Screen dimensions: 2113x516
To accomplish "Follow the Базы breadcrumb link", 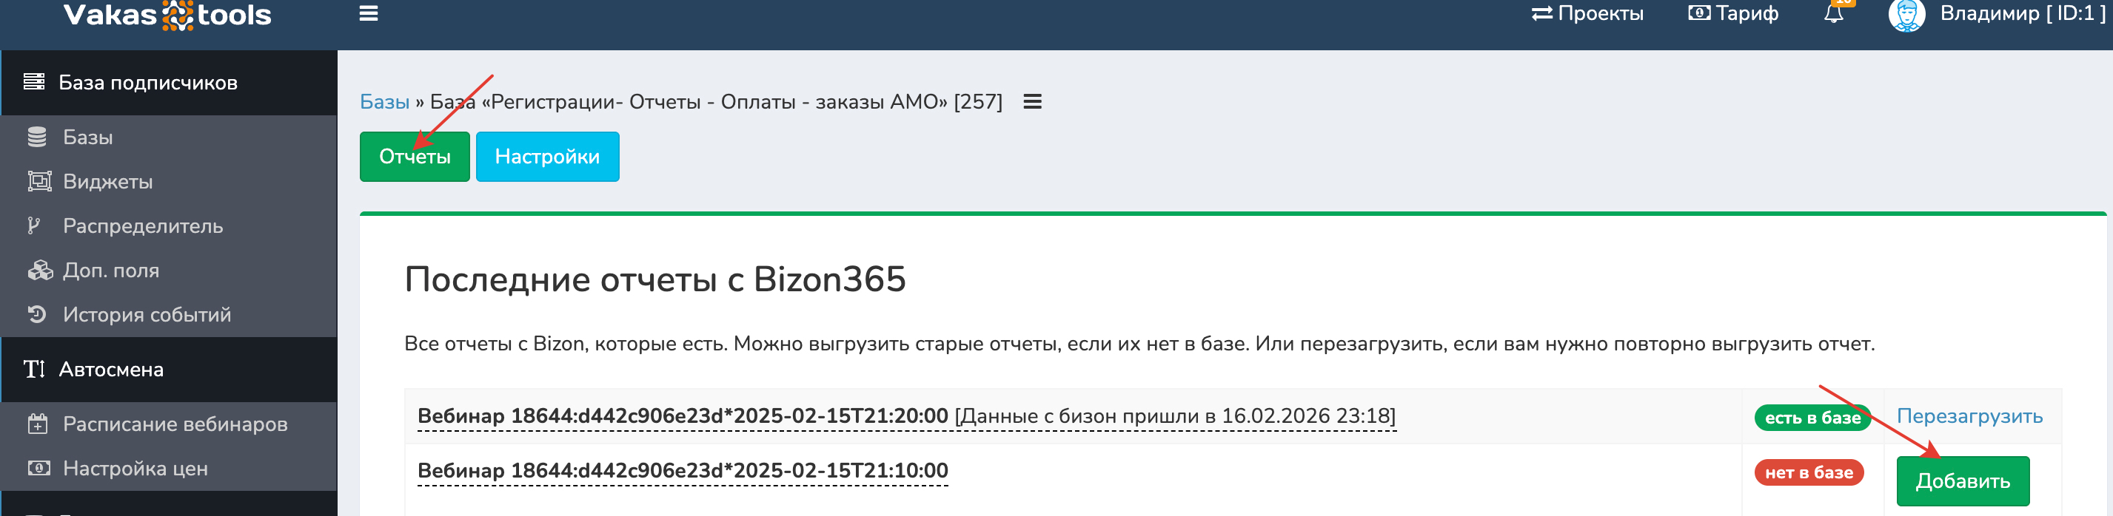I will (384, 101).
